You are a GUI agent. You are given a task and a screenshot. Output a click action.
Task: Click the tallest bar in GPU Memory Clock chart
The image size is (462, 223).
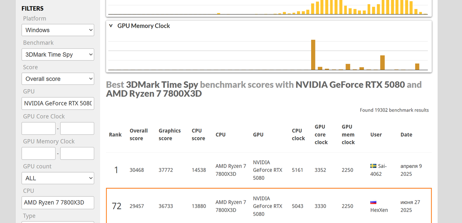(313, 55)
